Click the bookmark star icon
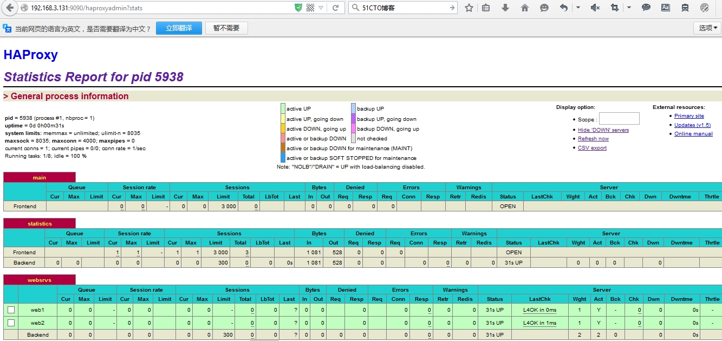Image resolution: width=722 pixels, height=341 pixels. (x=469, y=8)
